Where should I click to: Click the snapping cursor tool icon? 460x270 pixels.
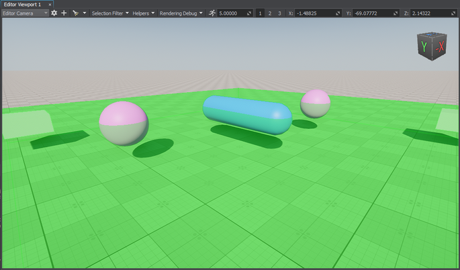point(75,13)
